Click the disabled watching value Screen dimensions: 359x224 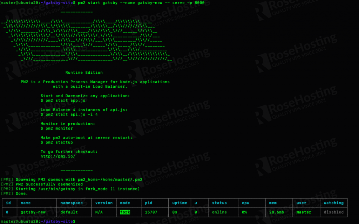click(x=334, y=212)
